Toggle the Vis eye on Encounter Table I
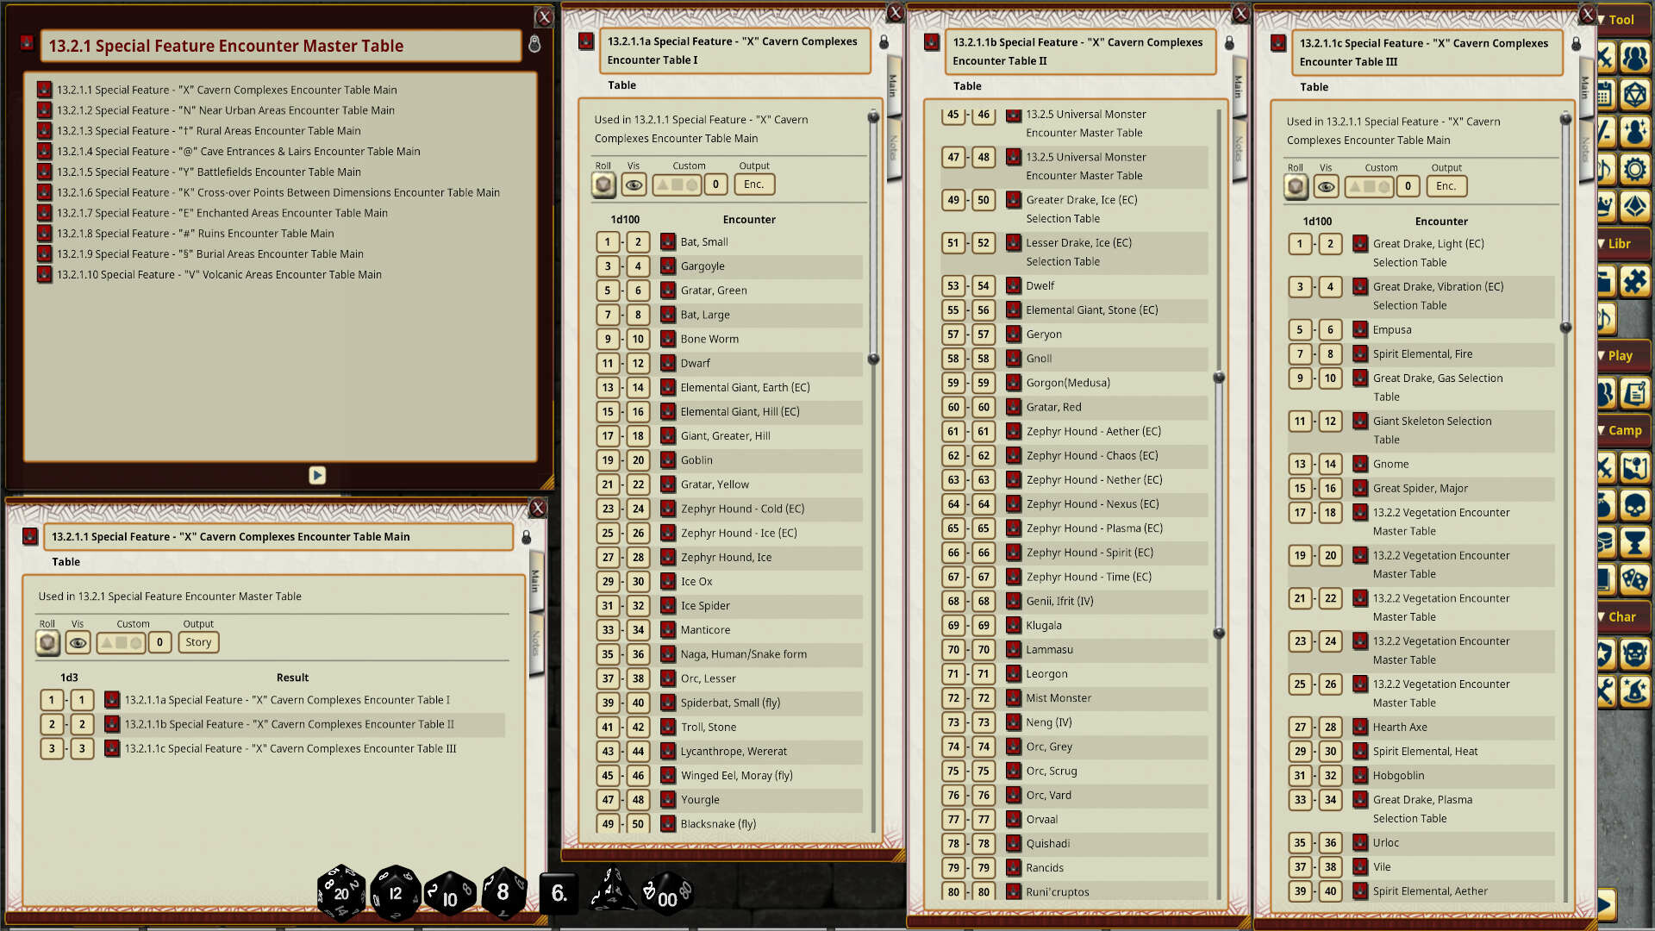1655x931 pixels. 632,184
